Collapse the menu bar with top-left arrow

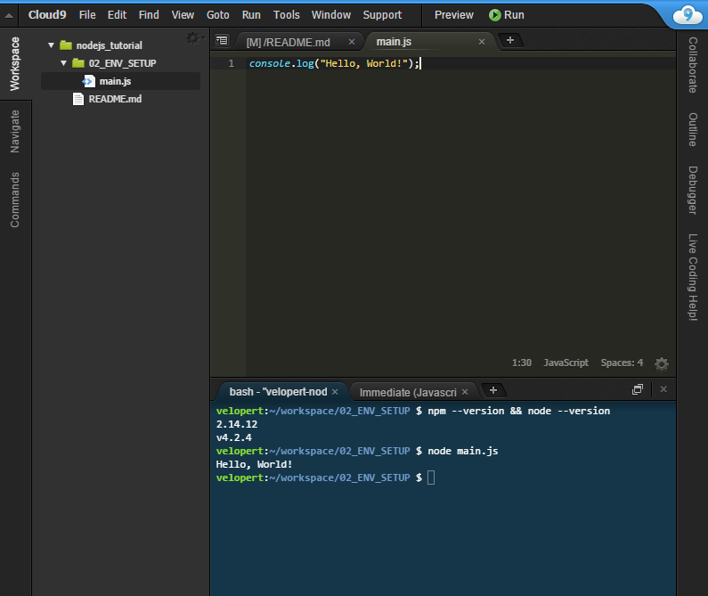click(x=10, y=15)
